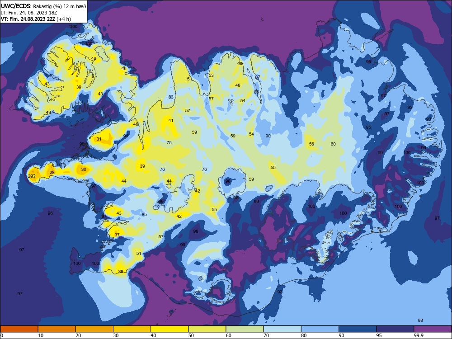Click the map value '53'
Image resolution: width=452 pixels, height=339 pixels.
tap(211, 75)
